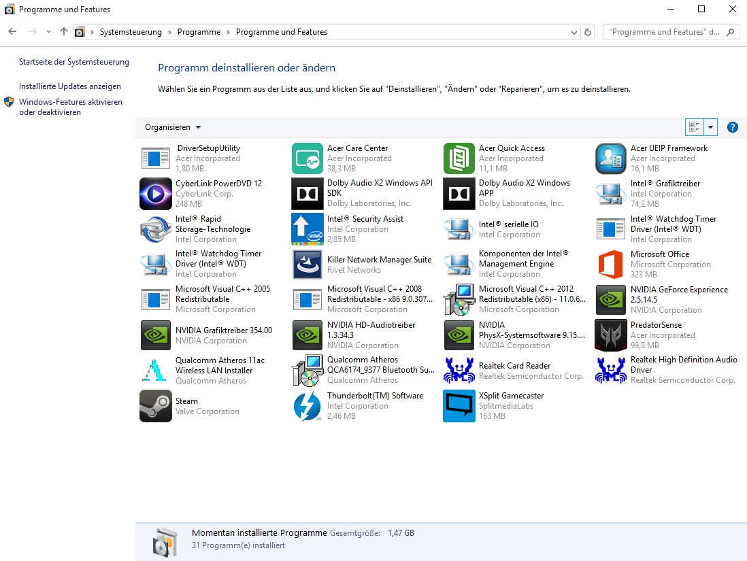Click the Qualcomm Atheros 11ac Wireless LAN icon
The width and height of the screenshot is (747, 561).
[154, 371]
